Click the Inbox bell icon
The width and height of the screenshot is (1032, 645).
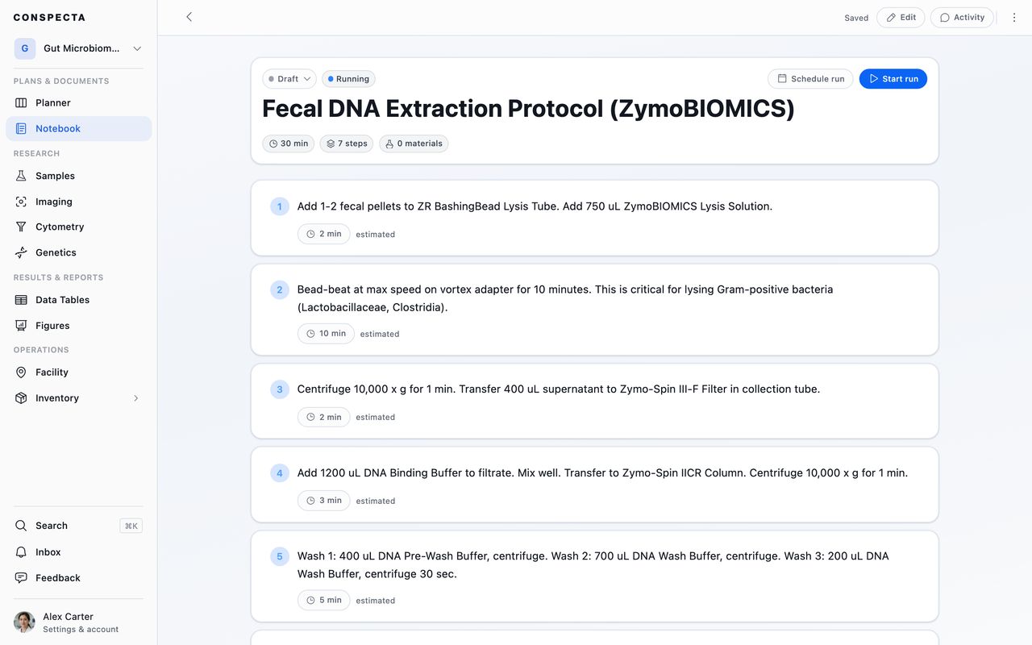click(x=21, y=552)
